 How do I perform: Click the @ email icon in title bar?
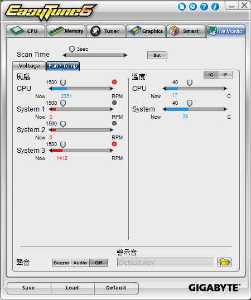[x=193, y=7]
